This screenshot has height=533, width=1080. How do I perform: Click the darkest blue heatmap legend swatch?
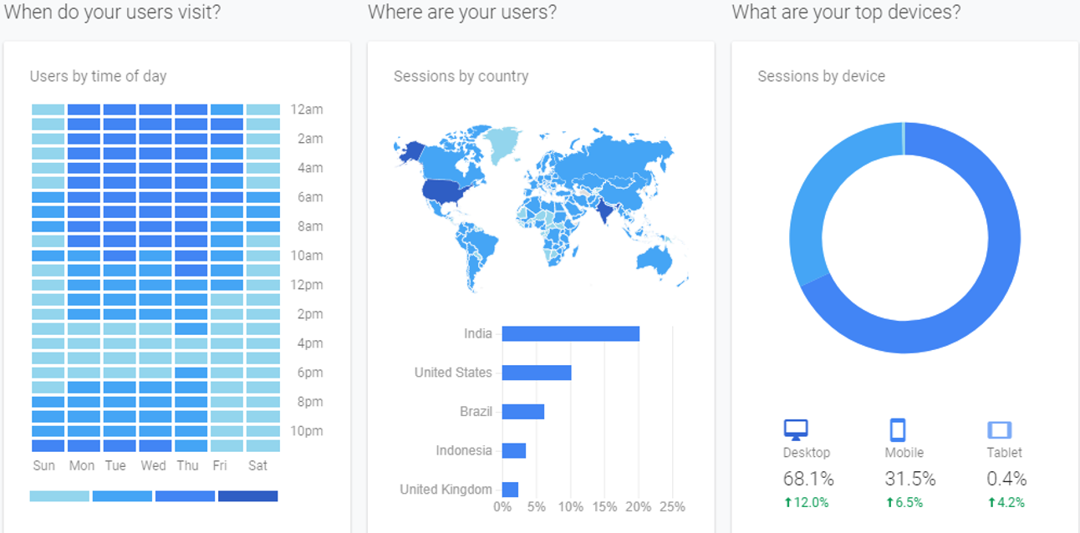247,496
